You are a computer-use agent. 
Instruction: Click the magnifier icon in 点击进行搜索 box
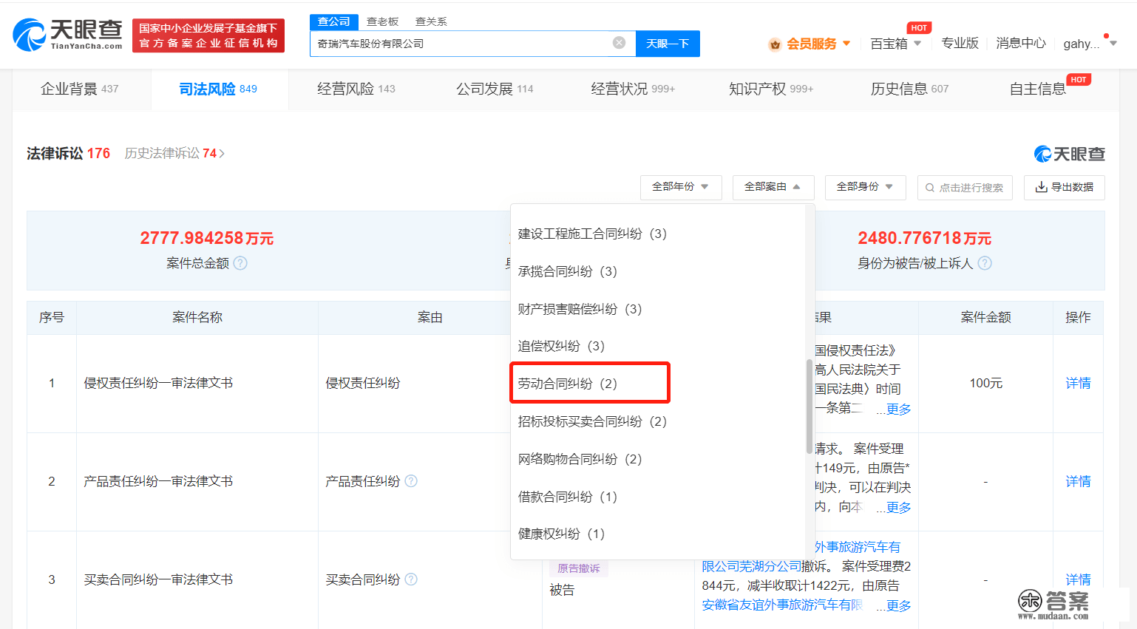930,188
